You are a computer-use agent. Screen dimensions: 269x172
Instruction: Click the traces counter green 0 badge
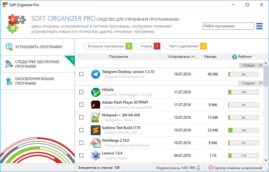click(x=72, y=59)
